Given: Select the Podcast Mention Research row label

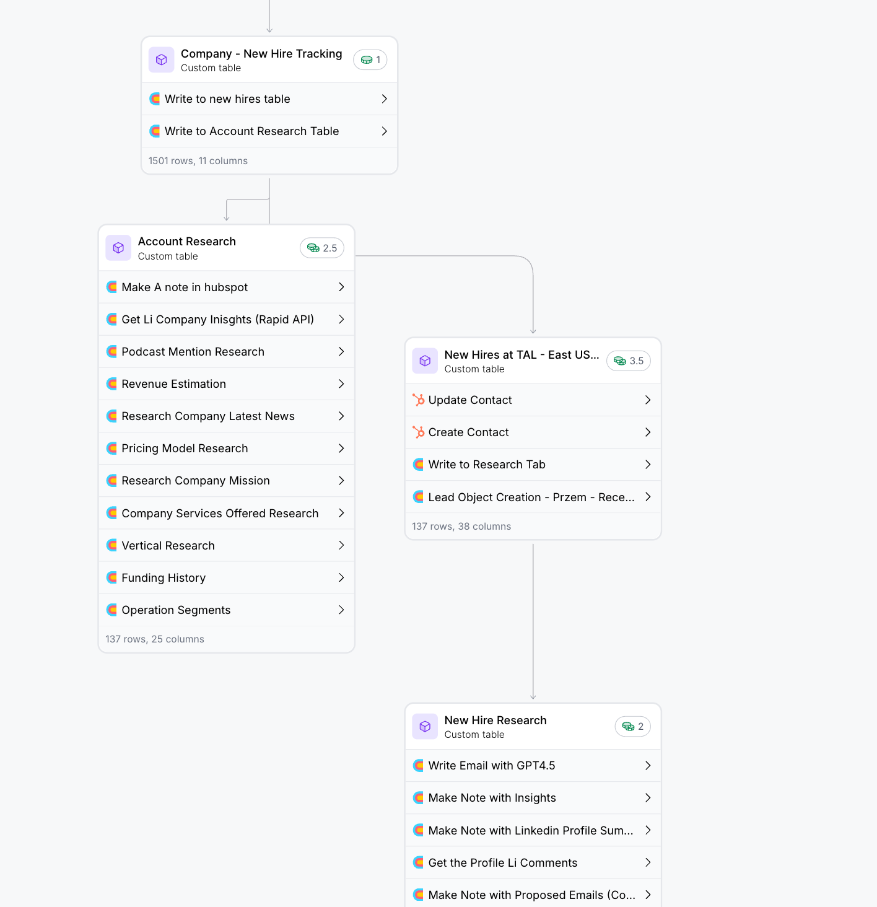Looking at the screenshot, I should pyautogui.click(x=193, y=352).
